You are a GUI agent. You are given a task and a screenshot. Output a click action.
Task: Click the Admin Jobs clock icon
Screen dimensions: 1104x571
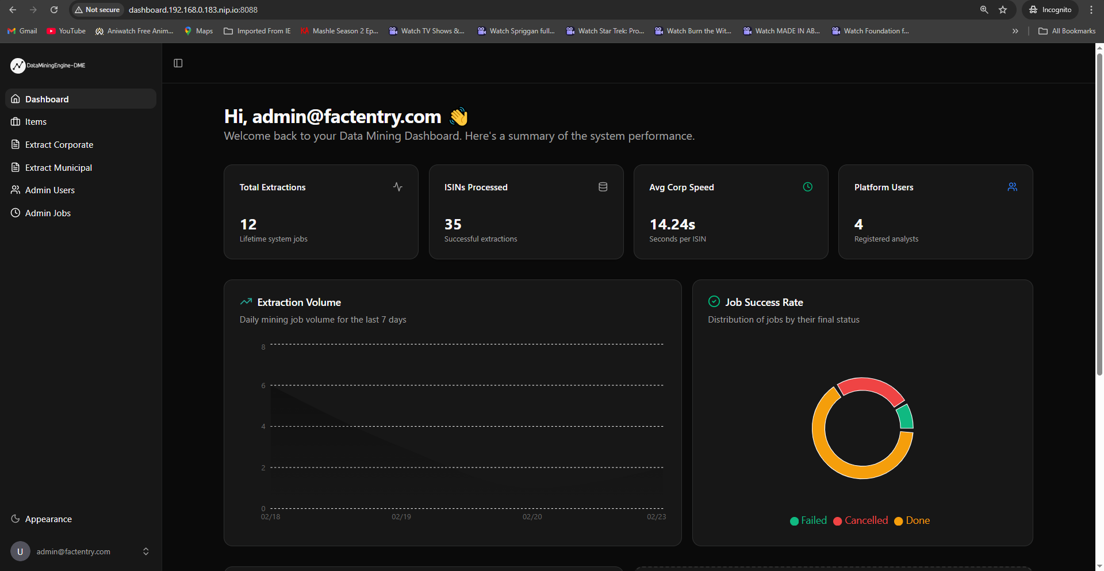[16, 213]
